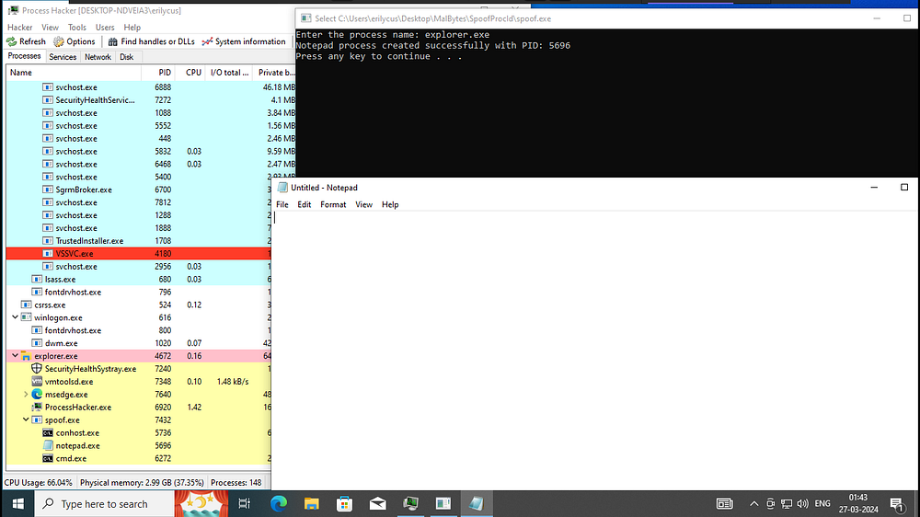Screen dimensions: 920x517
Task: Switch to the Network tab
Action: (x=98, y=57)
